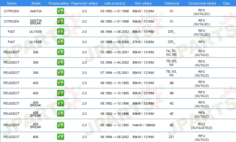Click XANTIA model in the 03.1993 row
This screenshot has height=142, width=236.
tap(36, 11)
